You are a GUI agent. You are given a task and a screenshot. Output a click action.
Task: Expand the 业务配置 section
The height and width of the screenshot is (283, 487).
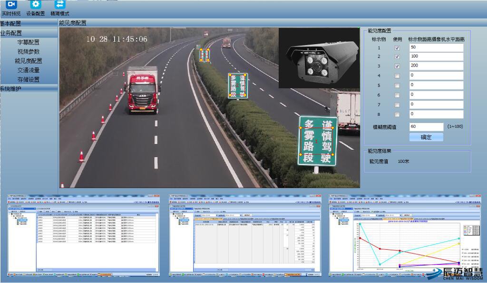click(29, 33)
